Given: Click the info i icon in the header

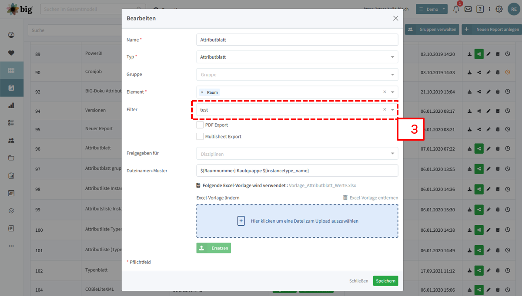Looking at the screenshot, I should pos(489,9).
